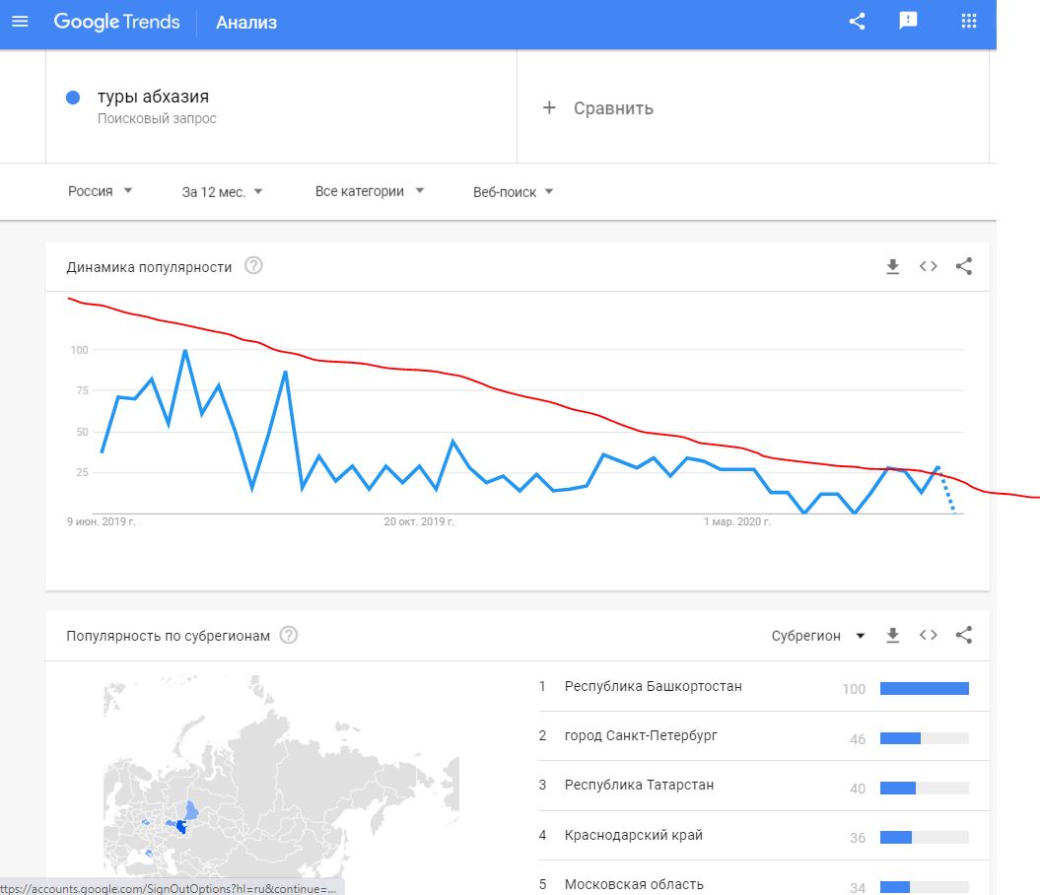Download the interest over time chart data
The width and height of the screenshot is (1040, 895).
893,266
